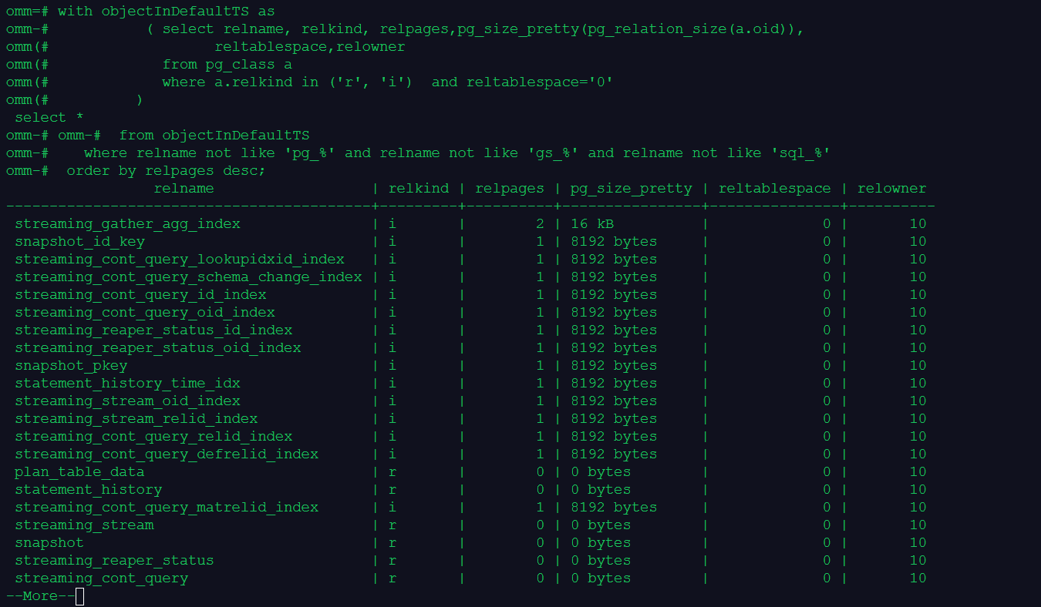
Task: Select 'streaming_cont_query_lookupidxid_index' entry
Action: (180, 259)
